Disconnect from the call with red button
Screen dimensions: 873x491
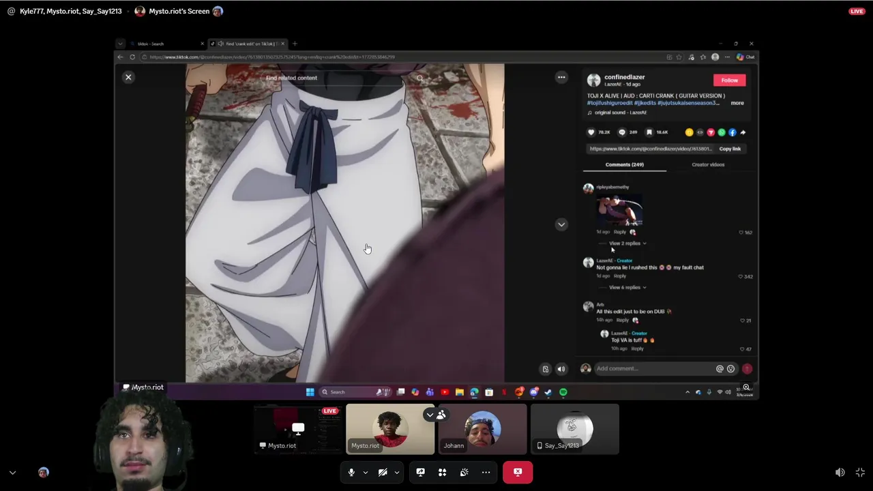click(518, 472)
